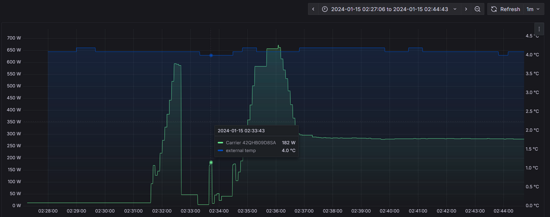Click the 650 W label on left axis
550x217 pixels.
14,50
